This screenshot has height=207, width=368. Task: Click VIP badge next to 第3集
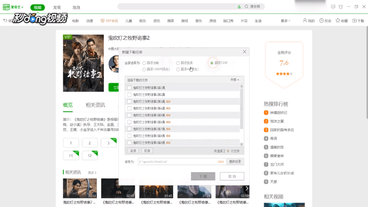[168, 102]
